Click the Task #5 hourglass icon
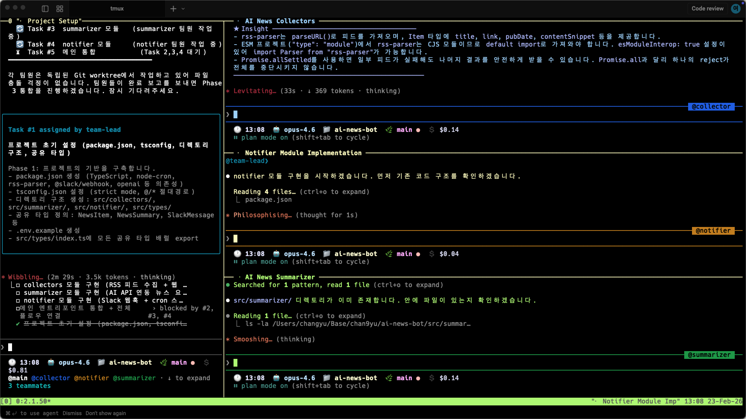This screenshot has height=419, width=746. click(18, 52)
